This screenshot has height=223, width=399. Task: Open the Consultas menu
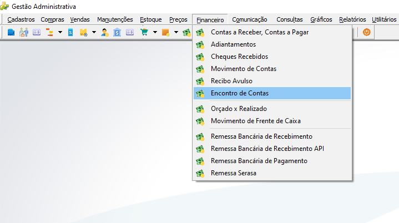[x=290, y=19]
